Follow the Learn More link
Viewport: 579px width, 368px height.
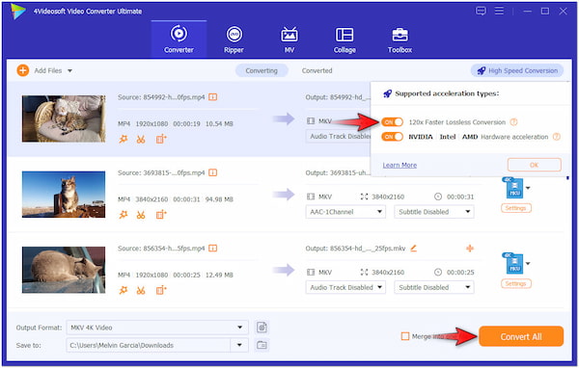pos(400,165)
